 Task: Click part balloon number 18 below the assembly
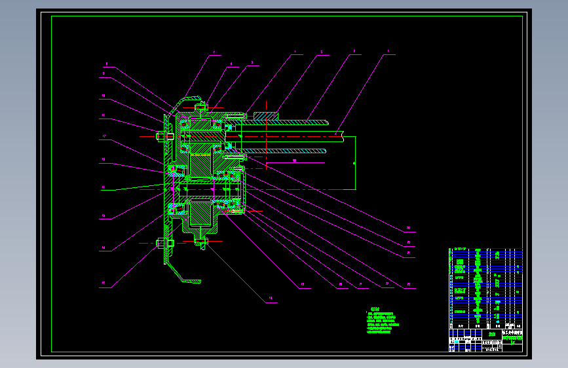point(270,298)
